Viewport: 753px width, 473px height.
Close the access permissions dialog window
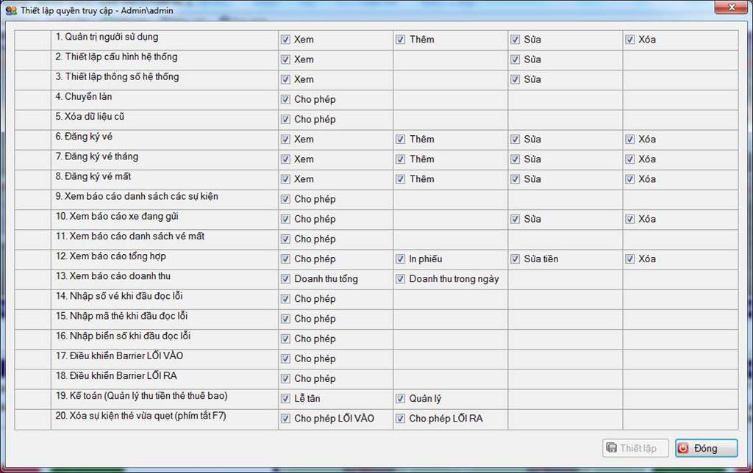click(730, 7)
